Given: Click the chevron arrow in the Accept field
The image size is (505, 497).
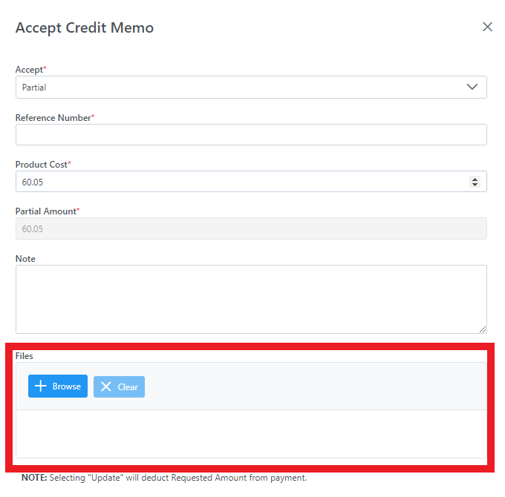Looking at the screenshot, I should pyautogui.click(x=472, y=87).
